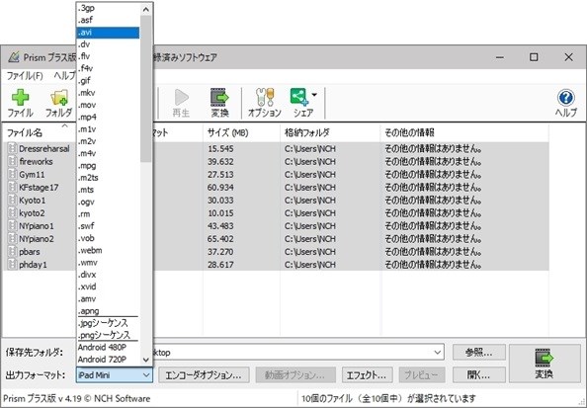Viewport: 587px width, 408px height.
Task: Click format list scroll-down arrow
Action: [146, 360]
